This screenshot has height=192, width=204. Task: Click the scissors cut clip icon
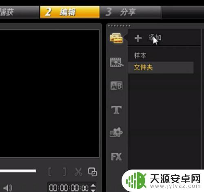78,172
